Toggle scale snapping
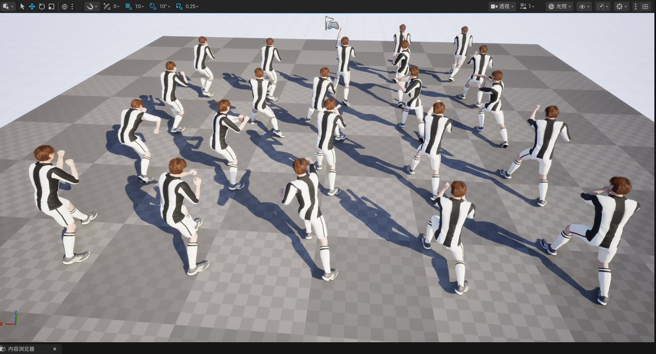This screenshot has height=354, width=656. tap(179, 7)
